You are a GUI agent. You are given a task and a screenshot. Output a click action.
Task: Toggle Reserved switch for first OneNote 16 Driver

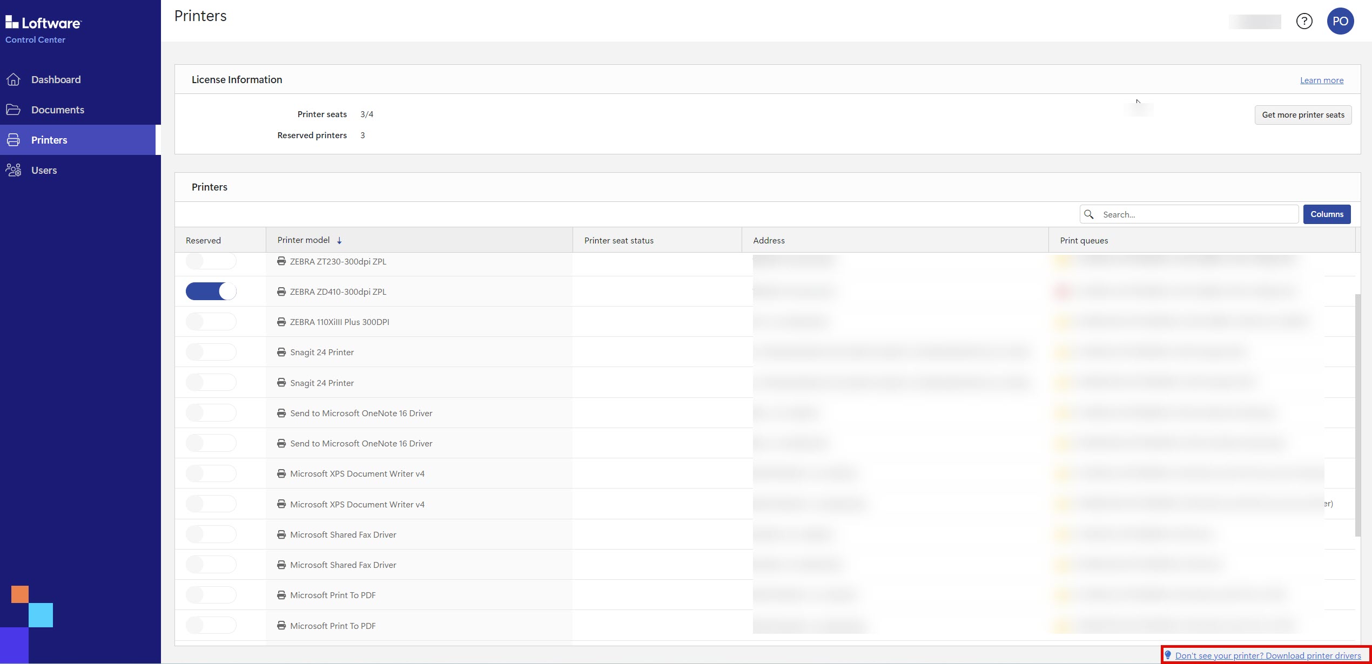point(211,413)
